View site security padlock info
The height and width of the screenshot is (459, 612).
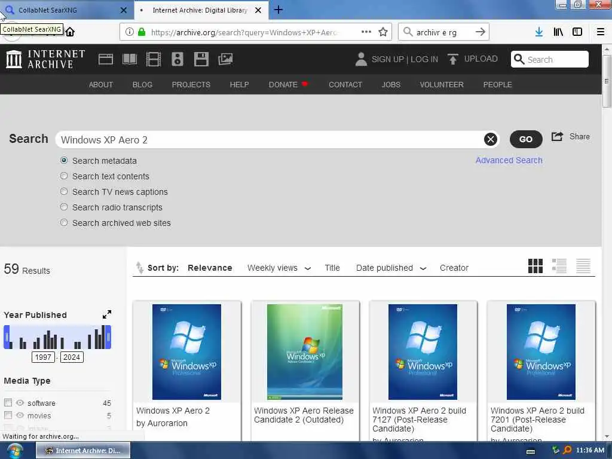142,32
